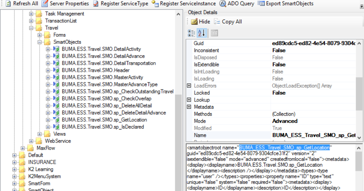Click the Travel folder icon
The width and height of the screenshot is (364, 191).
39,28
